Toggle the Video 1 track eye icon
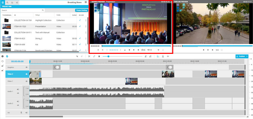Image resolution: width=253 pixels, height=119 pixels. point(26,81)
